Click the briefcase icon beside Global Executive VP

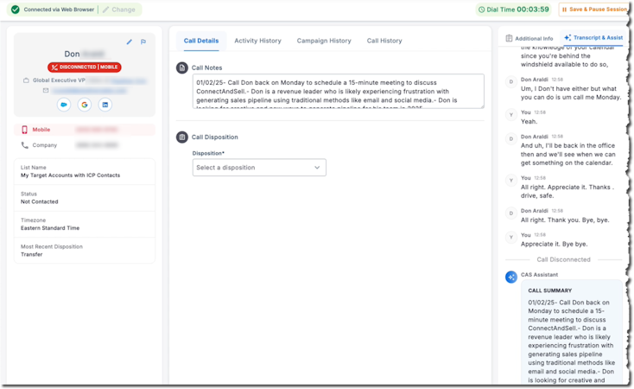tap(26, 80)
